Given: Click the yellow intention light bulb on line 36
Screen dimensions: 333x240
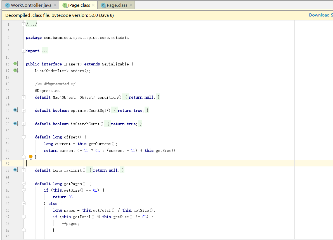Looking at the screenshot, I should pos(30,157).
